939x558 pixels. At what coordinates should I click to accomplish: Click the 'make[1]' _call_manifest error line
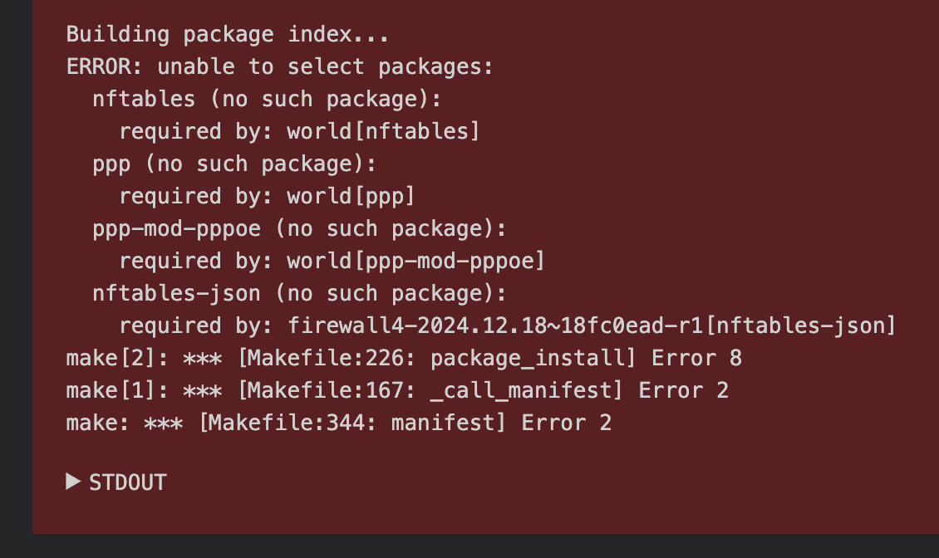(398, 390)
